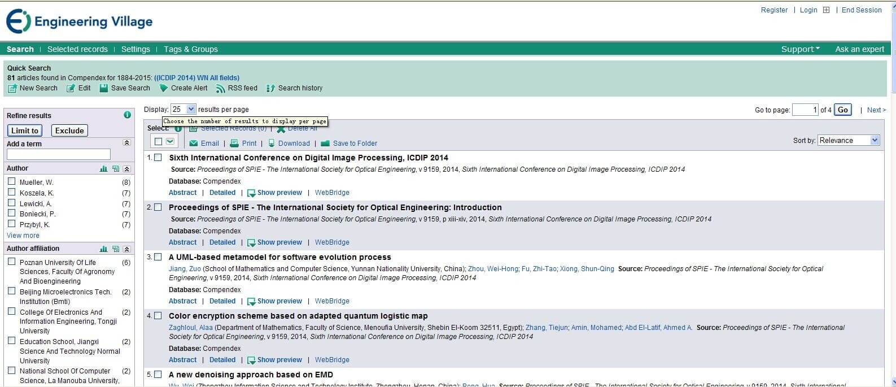Click the Create Alert icon
The image size is (896, 387).
pos(164,88)
